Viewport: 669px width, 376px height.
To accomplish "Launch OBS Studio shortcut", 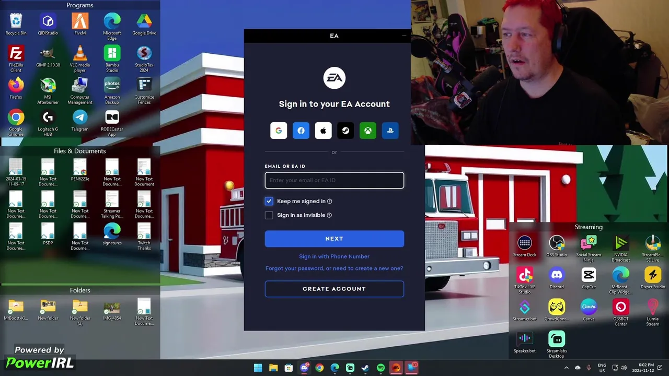I will (x=557, y=246).
